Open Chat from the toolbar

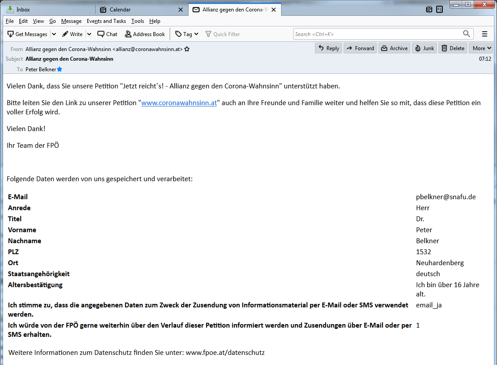click(x=107, y=34)
